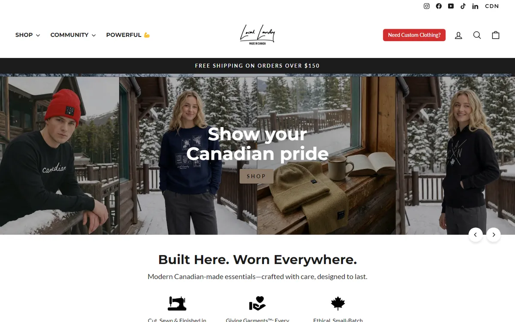Expand the COMMUNITY dropdown menu
Viewport: 515px width, 322px height.
[73, 35]
